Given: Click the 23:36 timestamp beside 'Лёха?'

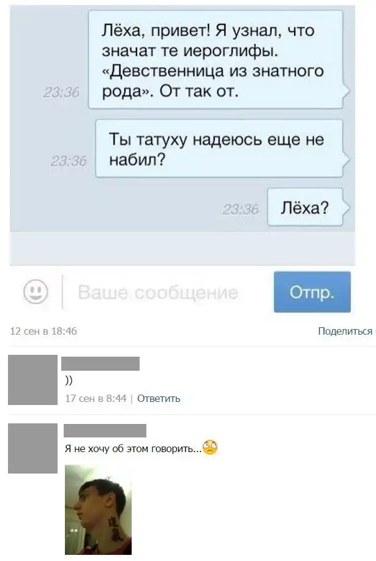Looking at the screenshot, I should point(240,209).
